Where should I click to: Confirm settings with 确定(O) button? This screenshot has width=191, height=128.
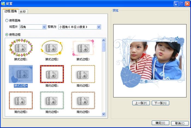pyautogui.click(x=160, y=123)
